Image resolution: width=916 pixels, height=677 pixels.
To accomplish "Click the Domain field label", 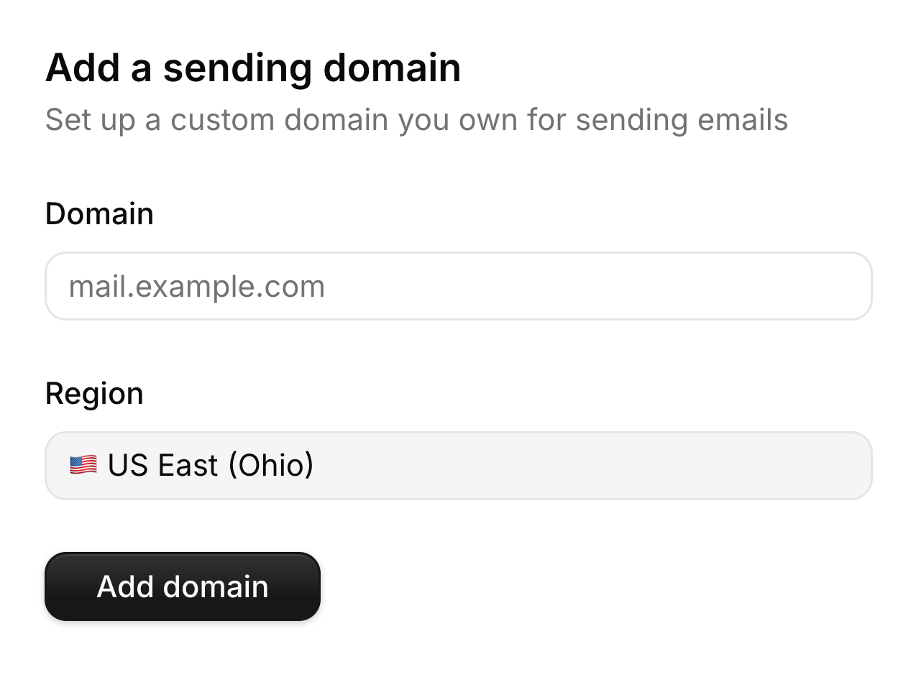I will pos(99,213).
